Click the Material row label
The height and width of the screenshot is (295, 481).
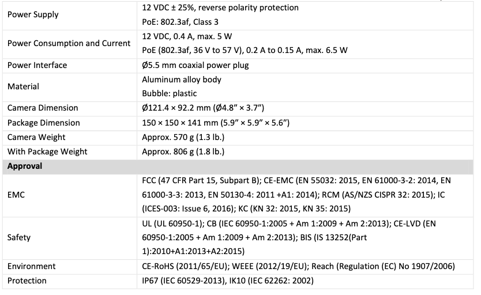tap(23, 86)
